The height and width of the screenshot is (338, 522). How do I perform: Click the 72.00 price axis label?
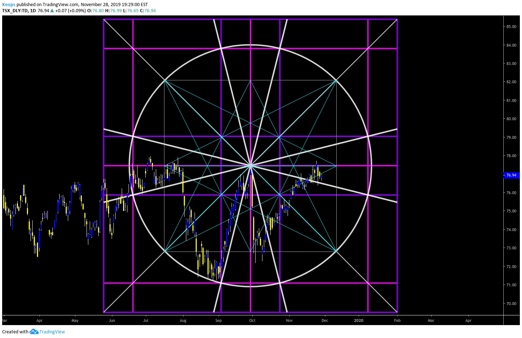(x=511, y=267)
